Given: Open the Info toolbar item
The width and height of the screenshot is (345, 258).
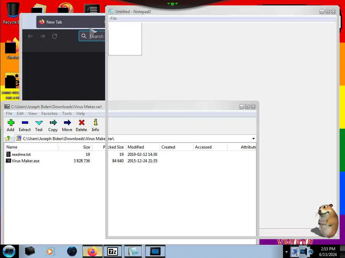Looking at the screenshot, I should coord(95,126).
